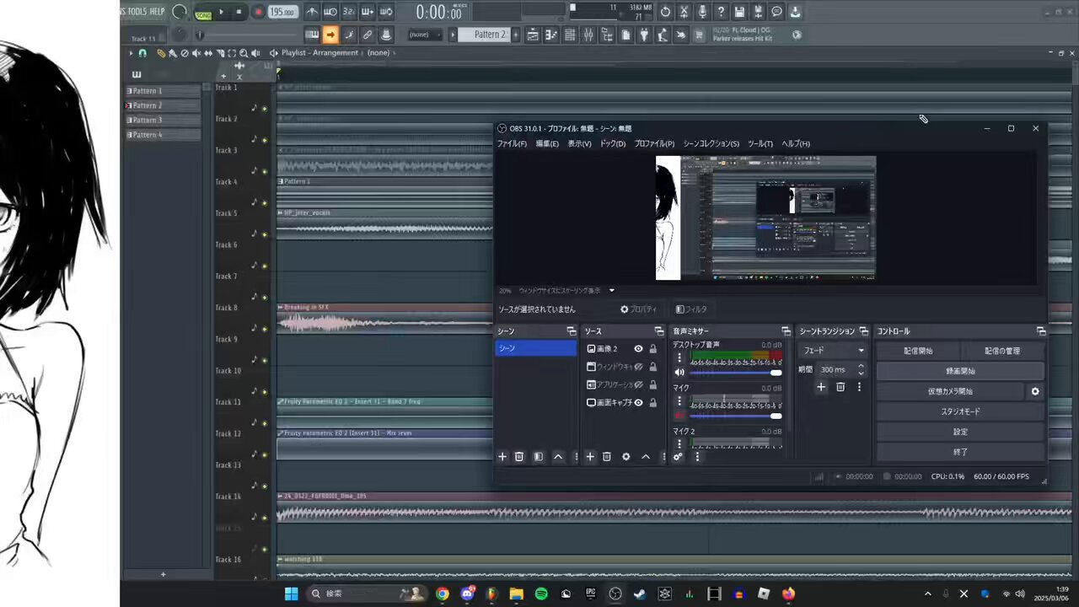Select Pattern 1 in the playlist picker

click(x=164, y=91)
